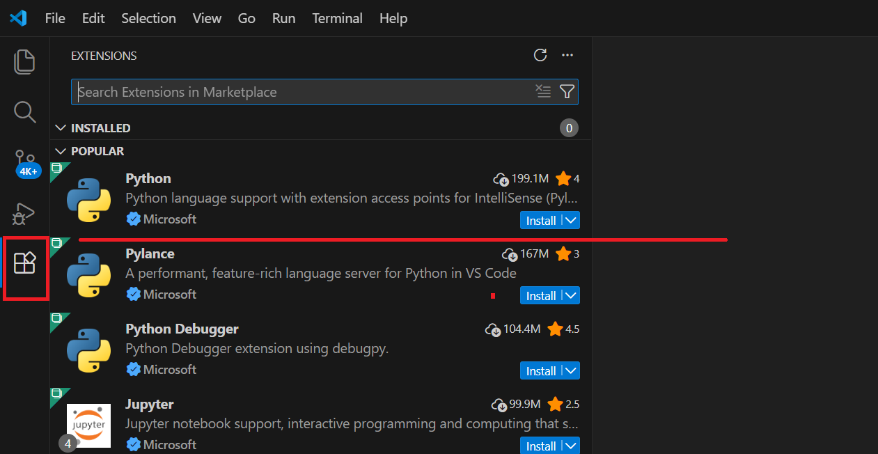The width and height of the screenshot is (878, 454).
Task: Click the Python extension star rating
Action: click(567, 178)
